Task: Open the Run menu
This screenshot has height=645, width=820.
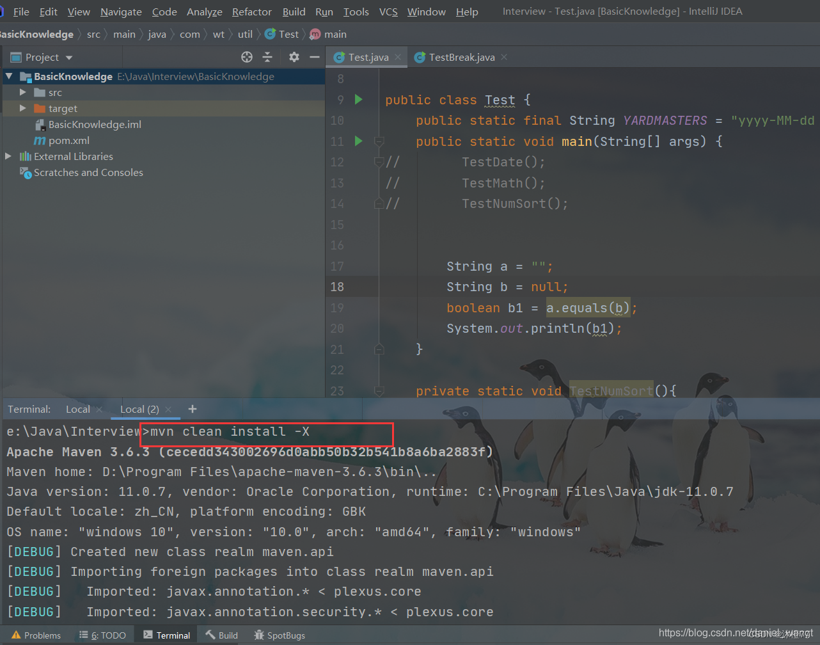Action: tap(324, 12)
